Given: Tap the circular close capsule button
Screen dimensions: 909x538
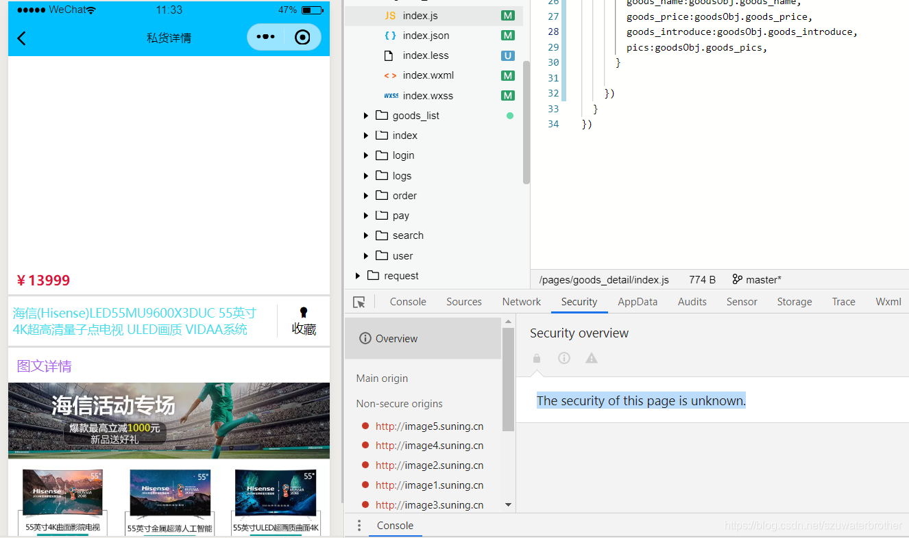Looking at the screenshot, I should (302, 38).
